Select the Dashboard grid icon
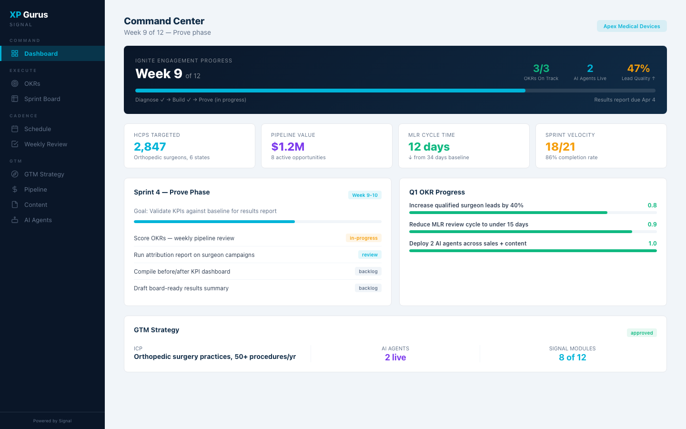 14,53
